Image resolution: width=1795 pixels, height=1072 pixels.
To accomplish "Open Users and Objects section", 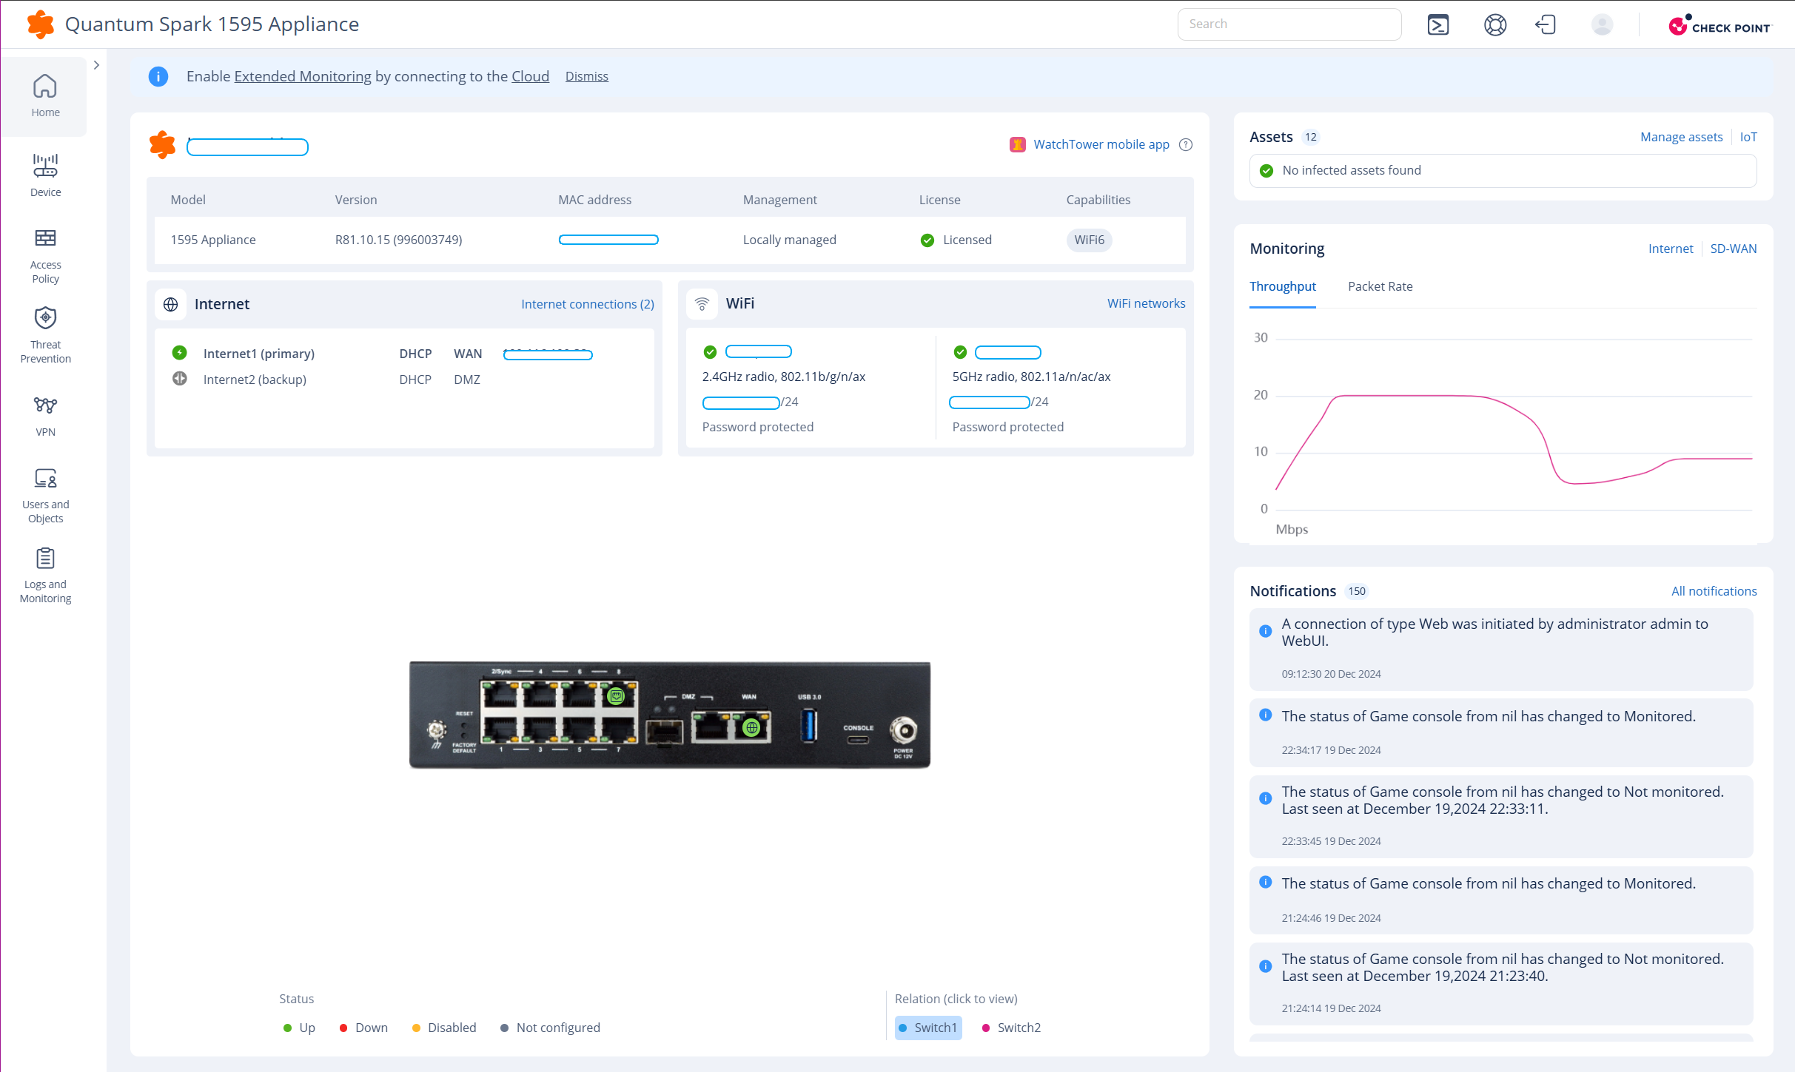I will click(x=45, y=495).
